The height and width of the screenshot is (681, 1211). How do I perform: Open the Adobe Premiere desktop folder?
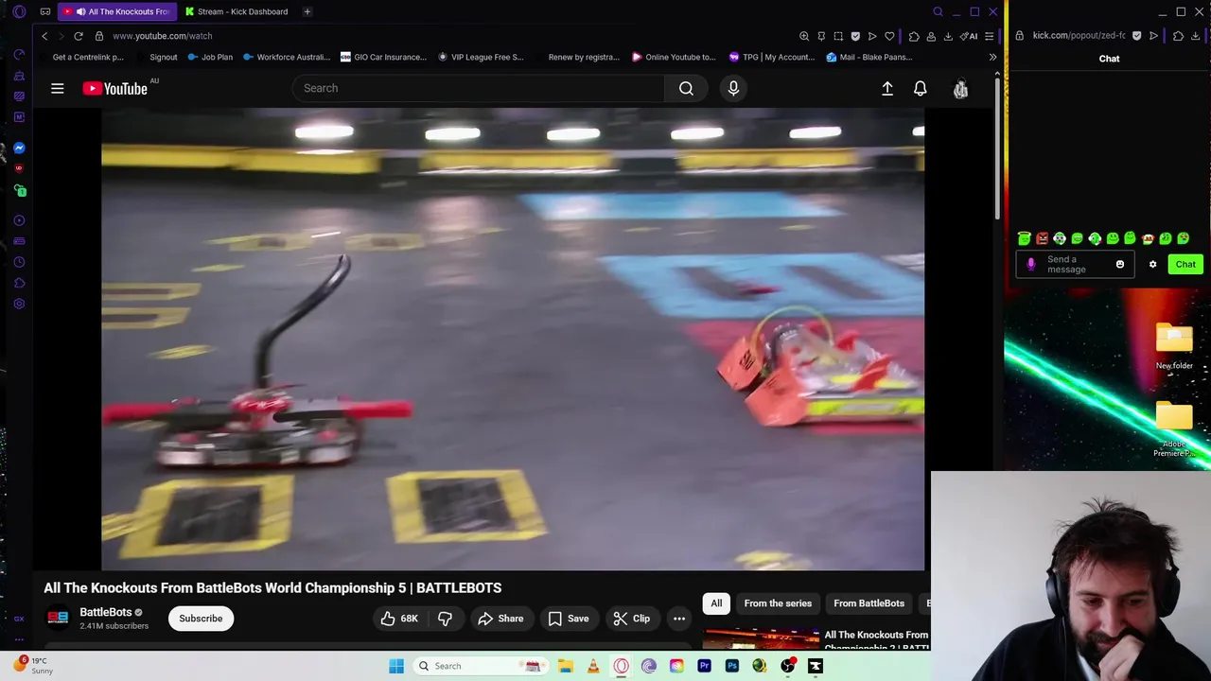[1174, 429]
